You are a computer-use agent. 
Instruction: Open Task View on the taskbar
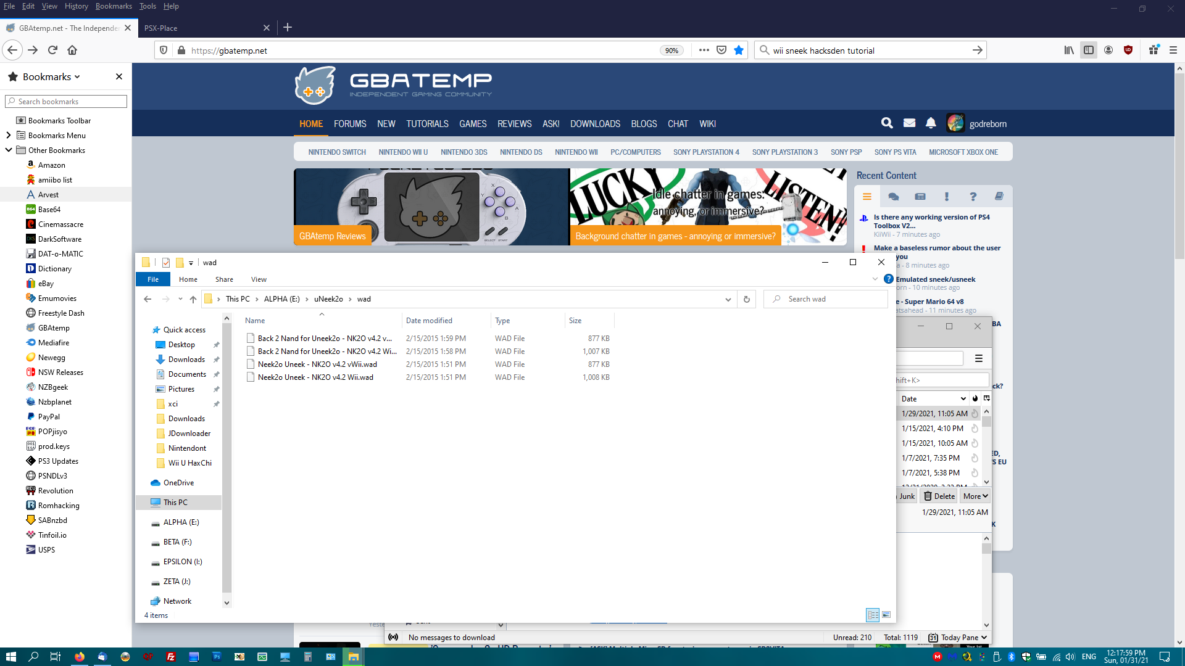tap(55, 657)
